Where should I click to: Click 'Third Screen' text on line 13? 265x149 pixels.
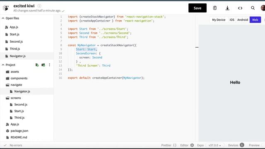click(87, 65)
